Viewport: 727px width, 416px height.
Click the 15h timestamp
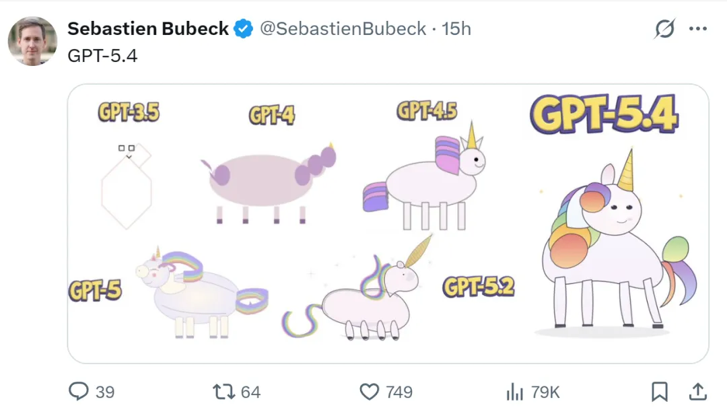pos(456,29)
